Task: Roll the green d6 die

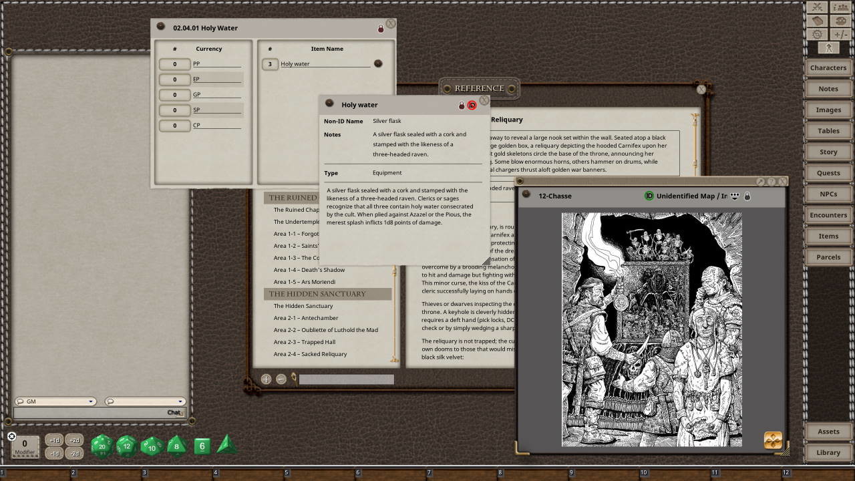Action: (x=202, y=446)
